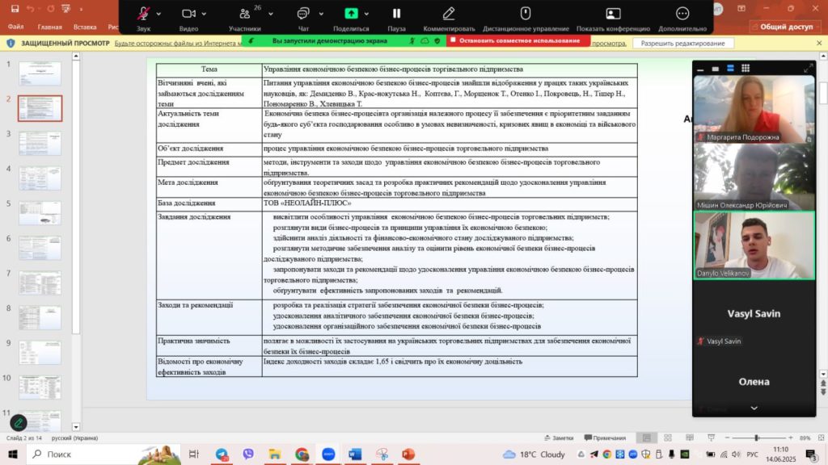
Task: Pause the screen share
Action: point(396,14)
